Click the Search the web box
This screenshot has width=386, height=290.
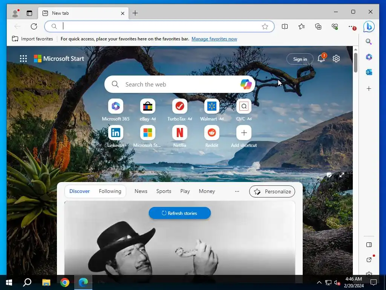tap(180, 84)
